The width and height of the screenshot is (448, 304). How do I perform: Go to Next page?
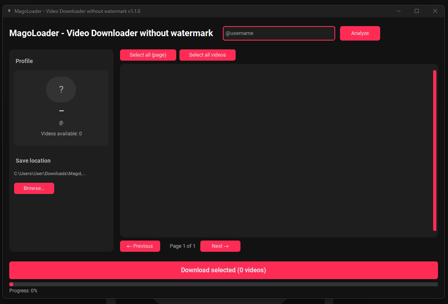(220, 246)
